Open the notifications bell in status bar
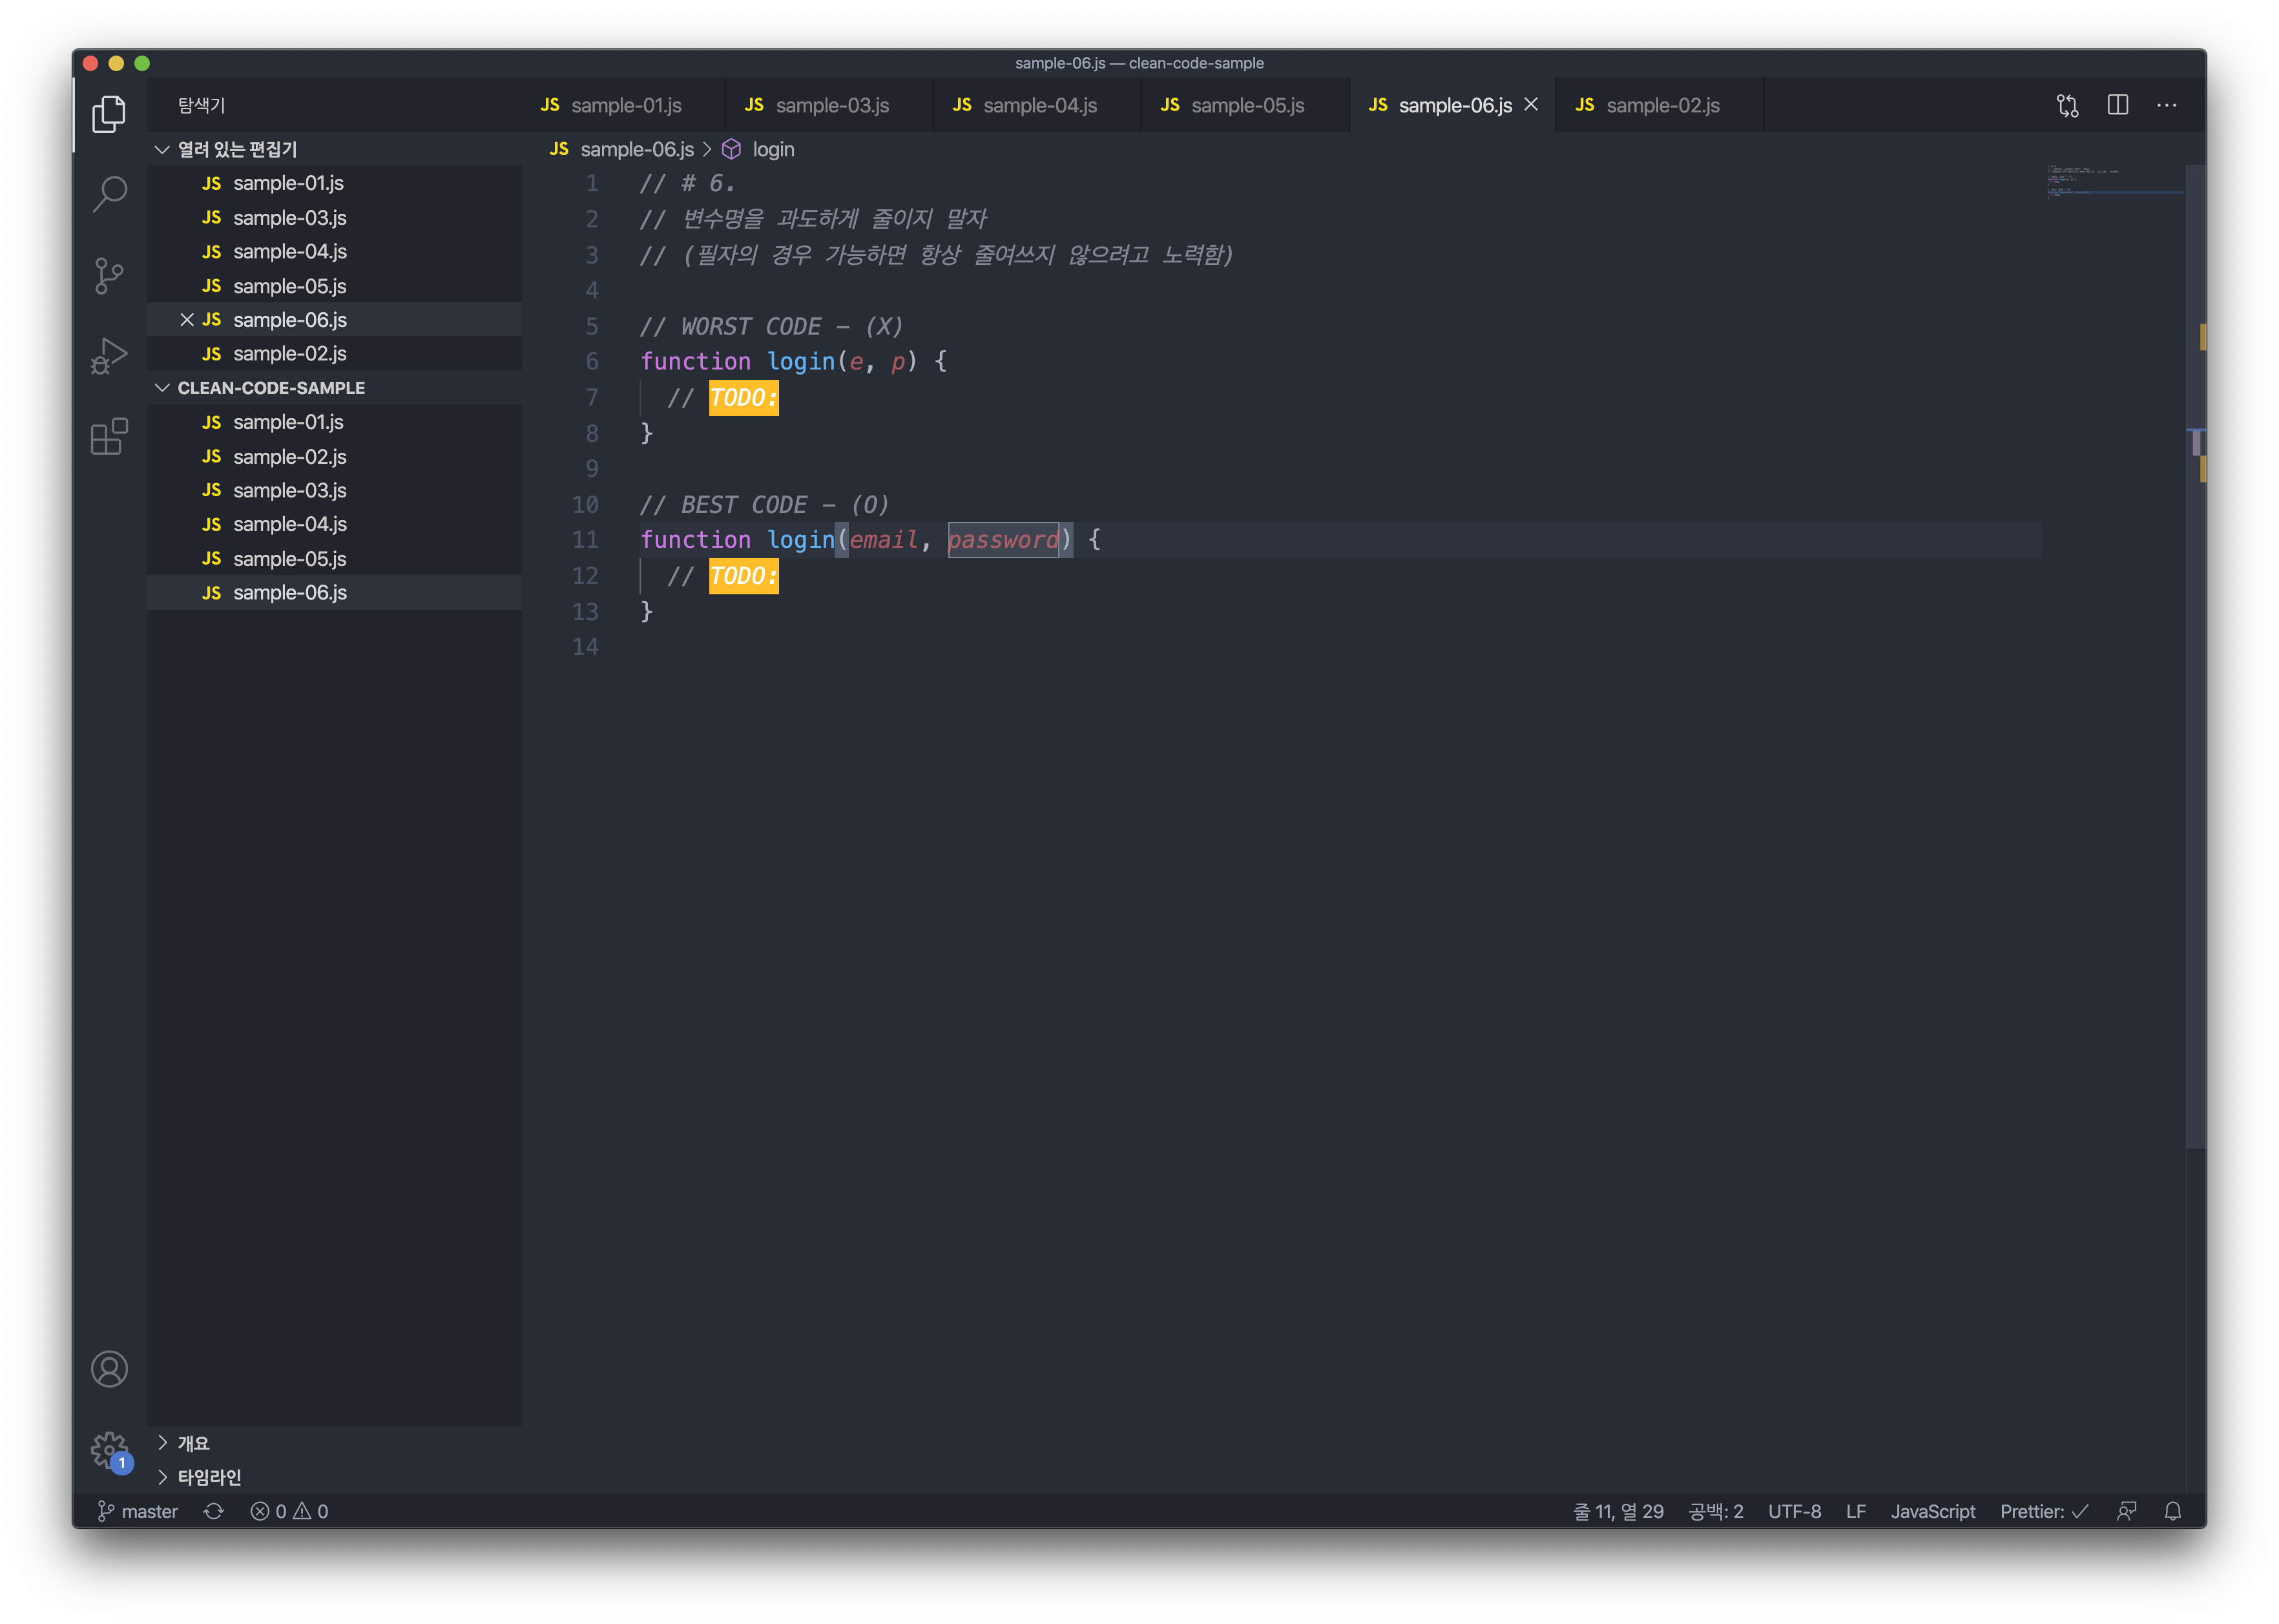 pyautogui.click(x=2172, y=1511)
